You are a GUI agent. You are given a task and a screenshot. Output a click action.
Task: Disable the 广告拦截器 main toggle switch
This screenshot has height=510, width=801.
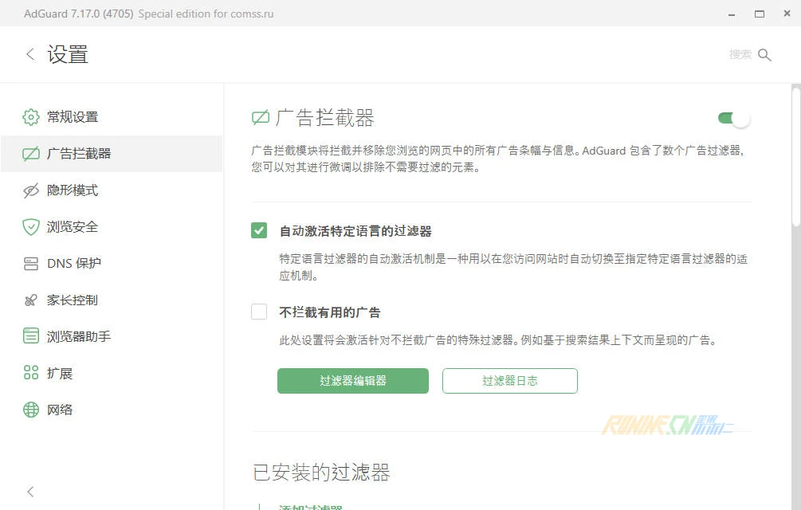click(733, 119)
